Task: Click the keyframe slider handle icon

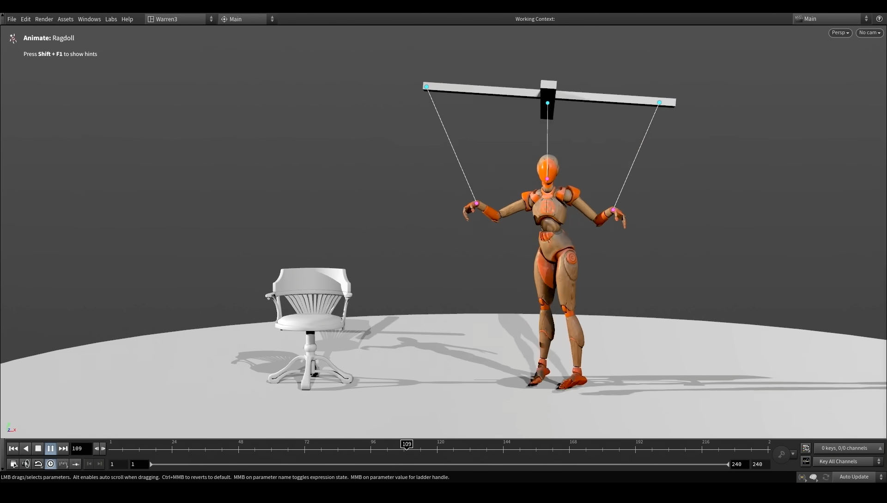Action: click(76, 464)
